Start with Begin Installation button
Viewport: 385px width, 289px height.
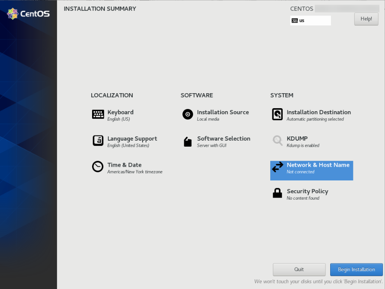tap(356, 269)
